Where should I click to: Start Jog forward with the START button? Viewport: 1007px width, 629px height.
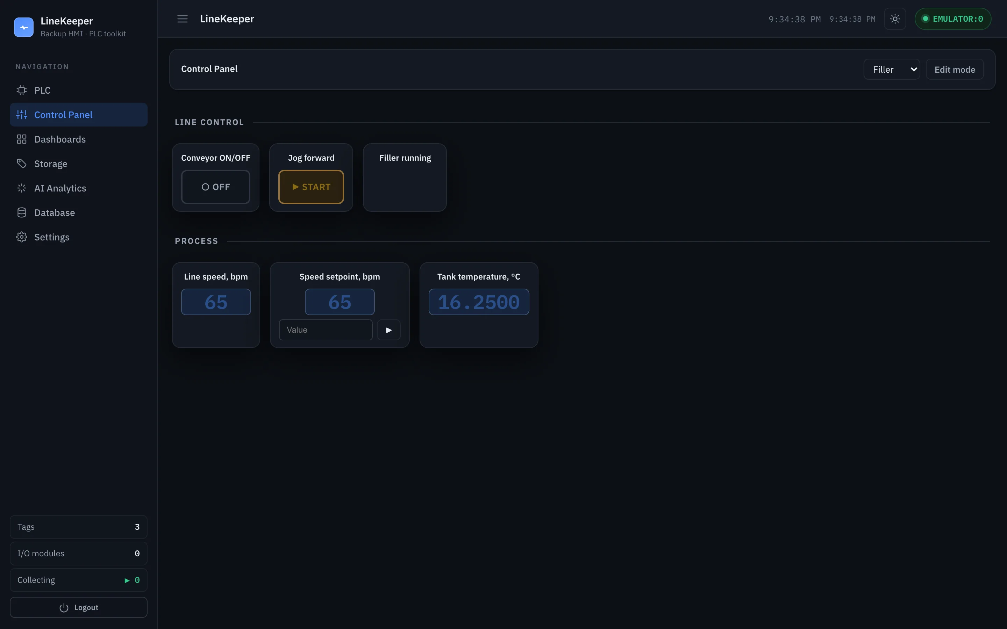tap(311, 187)
